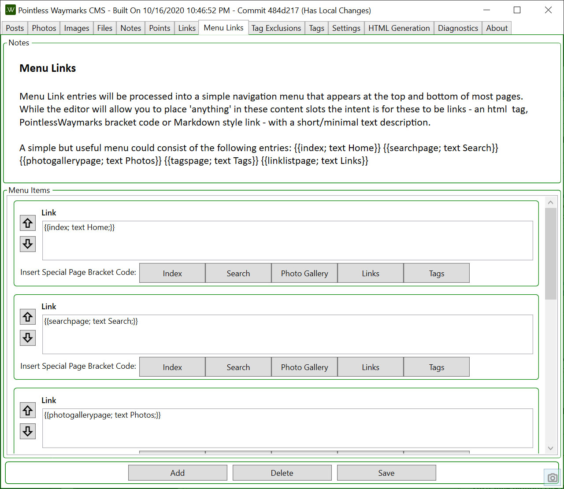Move the Home link item down
564x489 pixels.
point(28,244)
